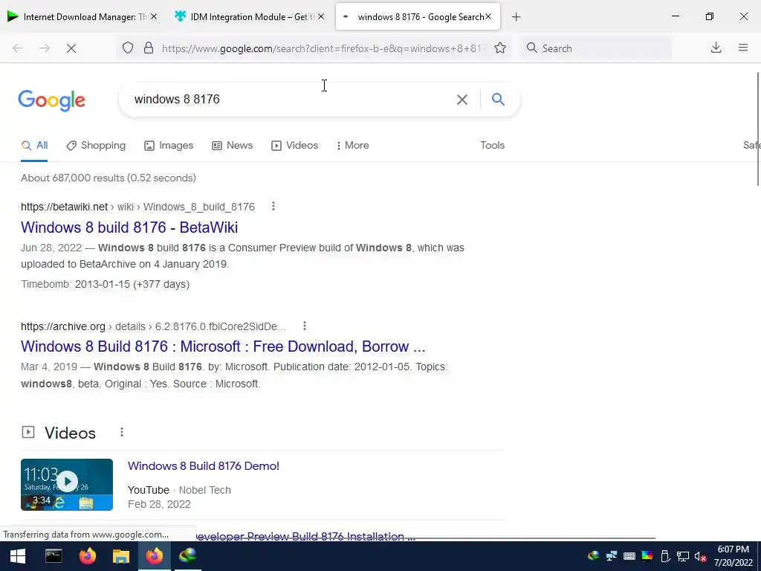Open Windows 8 Build 8176 Demo video link

click(204, 465)
